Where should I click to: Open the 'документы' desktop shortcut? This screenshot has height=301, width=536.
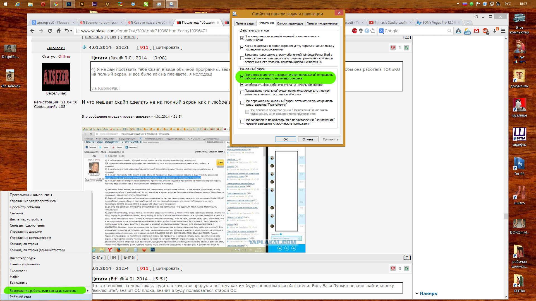pos(519,78)
